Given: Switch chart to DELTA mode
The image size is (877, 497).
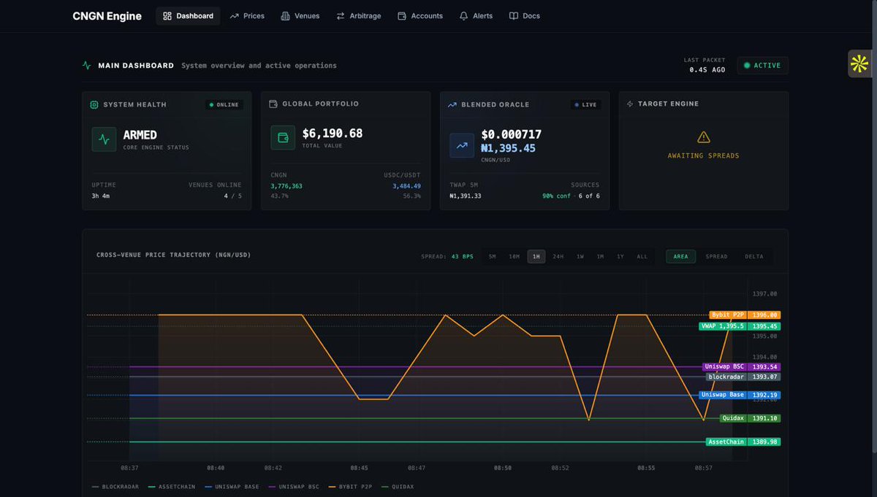Looking at the screenshot, I should pos(754,257).
